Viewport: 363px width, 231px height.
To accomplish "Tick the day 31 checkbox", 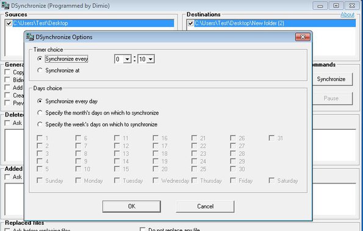I will (x=271, y=138).
